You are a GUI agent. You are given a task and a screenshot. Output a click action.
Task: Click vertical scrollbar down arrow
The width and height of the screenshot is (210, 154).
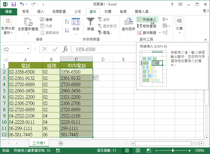click(x=207, y=137)
